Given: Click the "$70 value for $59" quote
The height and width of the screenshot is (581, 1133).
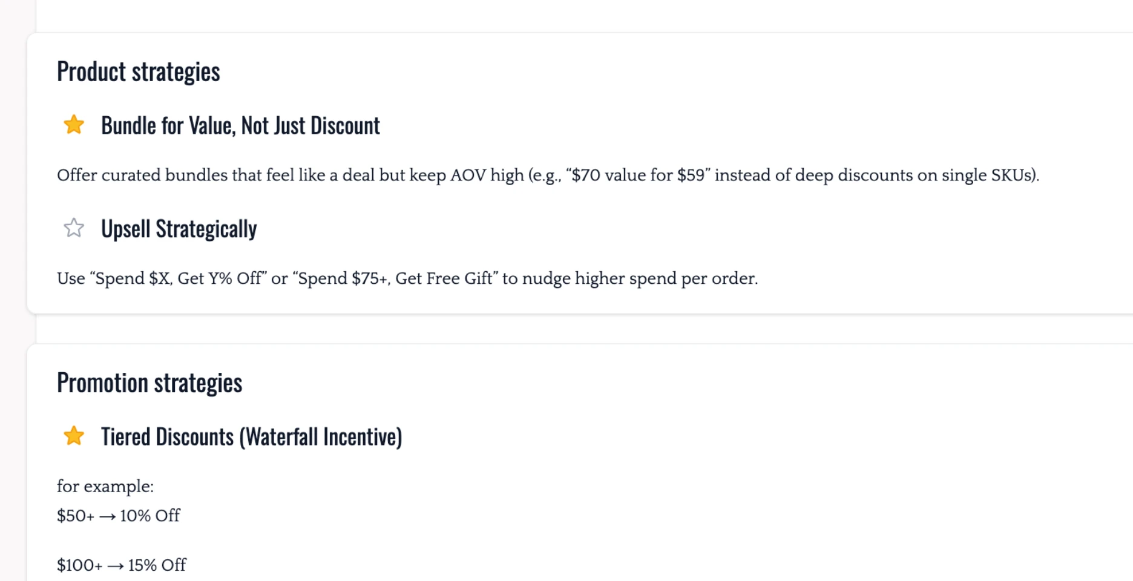Looking at the screenshot, I should [639, 176].
